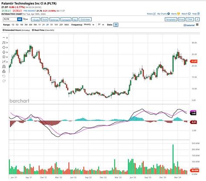
Task: Select the 5Y range
Action: coord(52,25)
